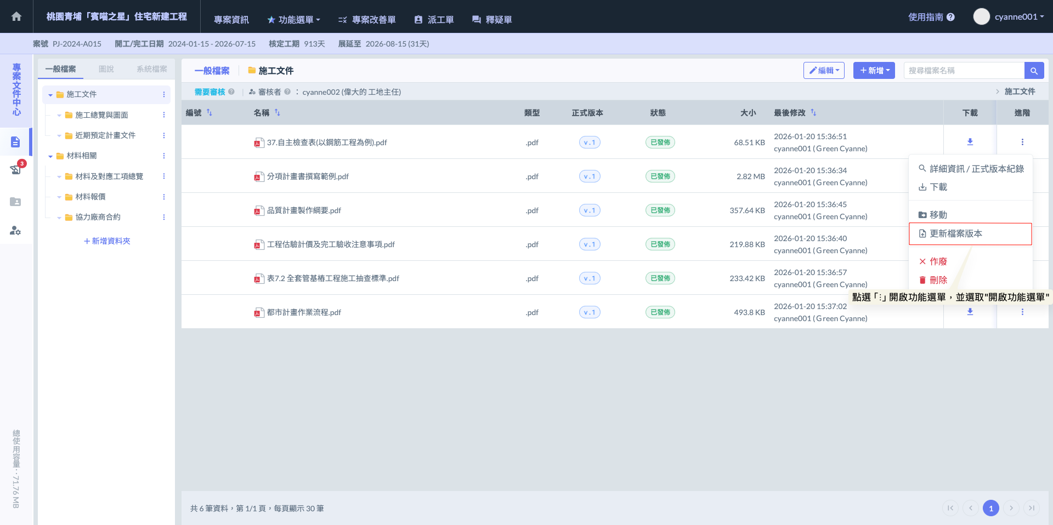
Task: Open the 使用指南 help link
Action: [x=931, y=17]
